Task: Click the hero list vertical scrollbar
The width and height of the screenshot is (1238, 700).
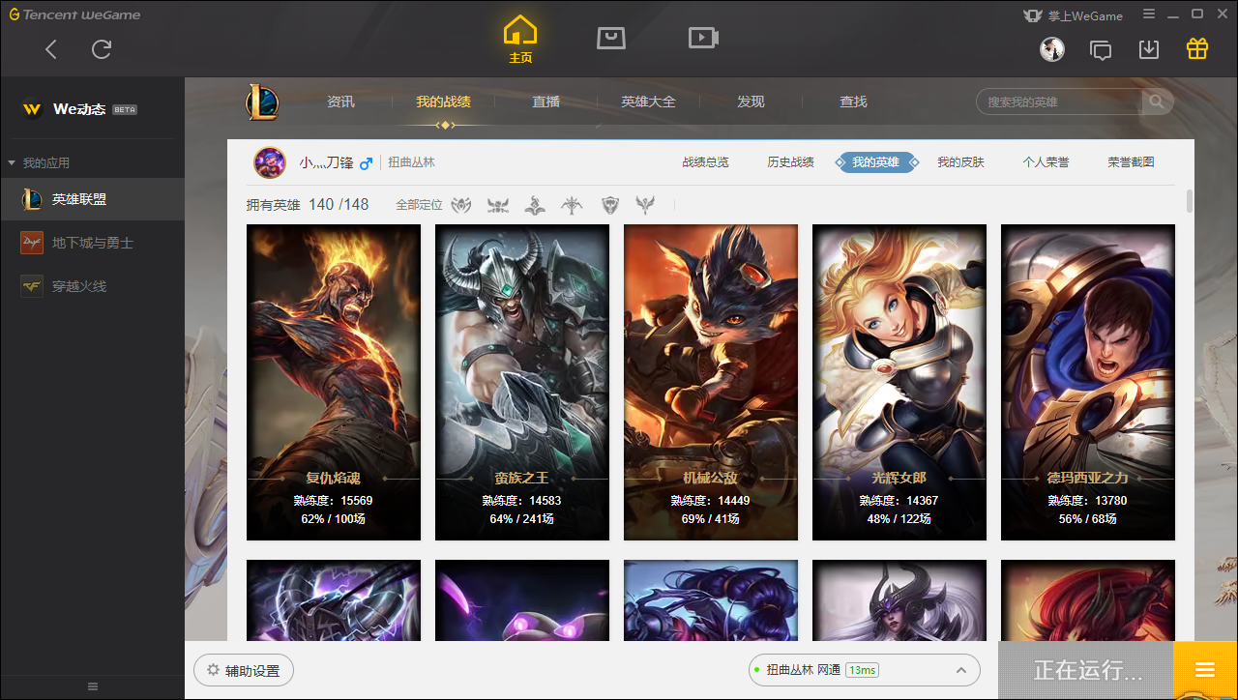Action: point(1190,201)
